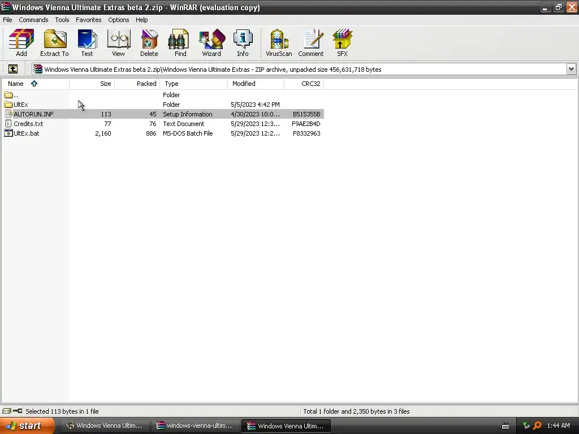Click the 886 packed size value

click(x=151, y=133)
